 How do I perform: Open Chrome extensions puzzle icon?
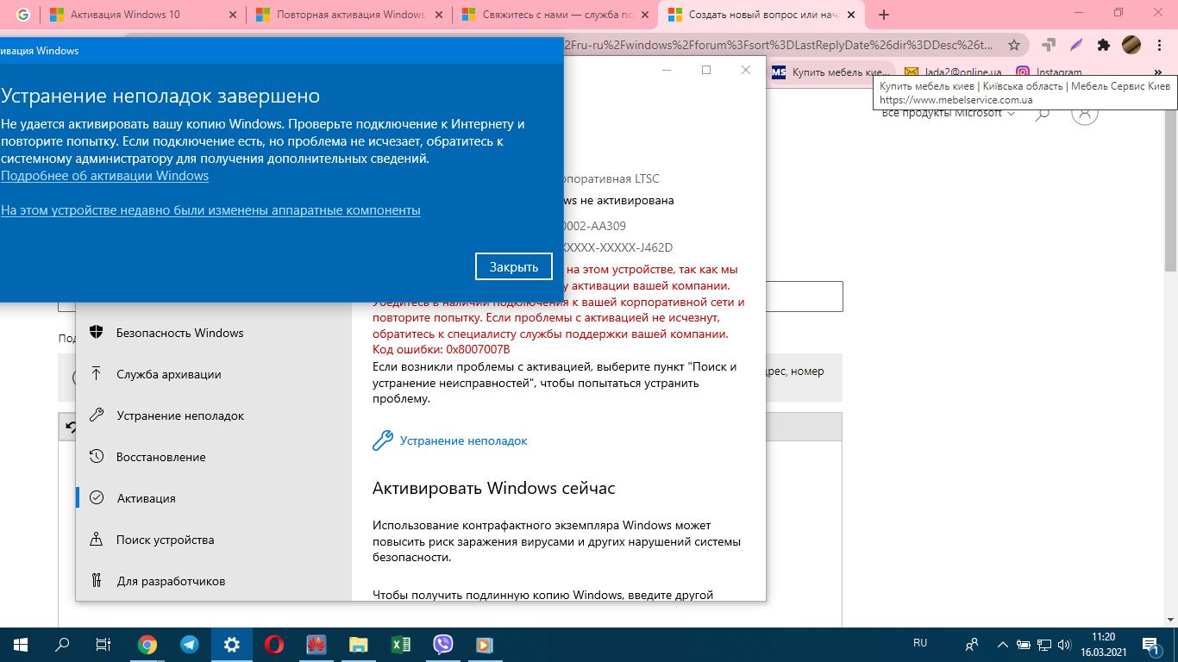(1104, 45)
